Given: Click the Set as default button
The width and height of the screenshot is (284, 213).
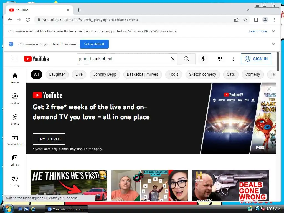Looking at the screenshot, I should pyautogui.click(x=94, y=44).
